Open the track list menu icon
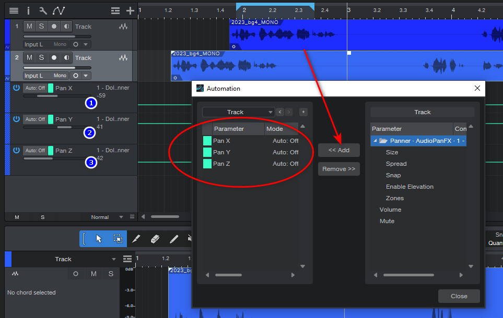The width and height of the screenshot is (503, 318). (14, 11)
